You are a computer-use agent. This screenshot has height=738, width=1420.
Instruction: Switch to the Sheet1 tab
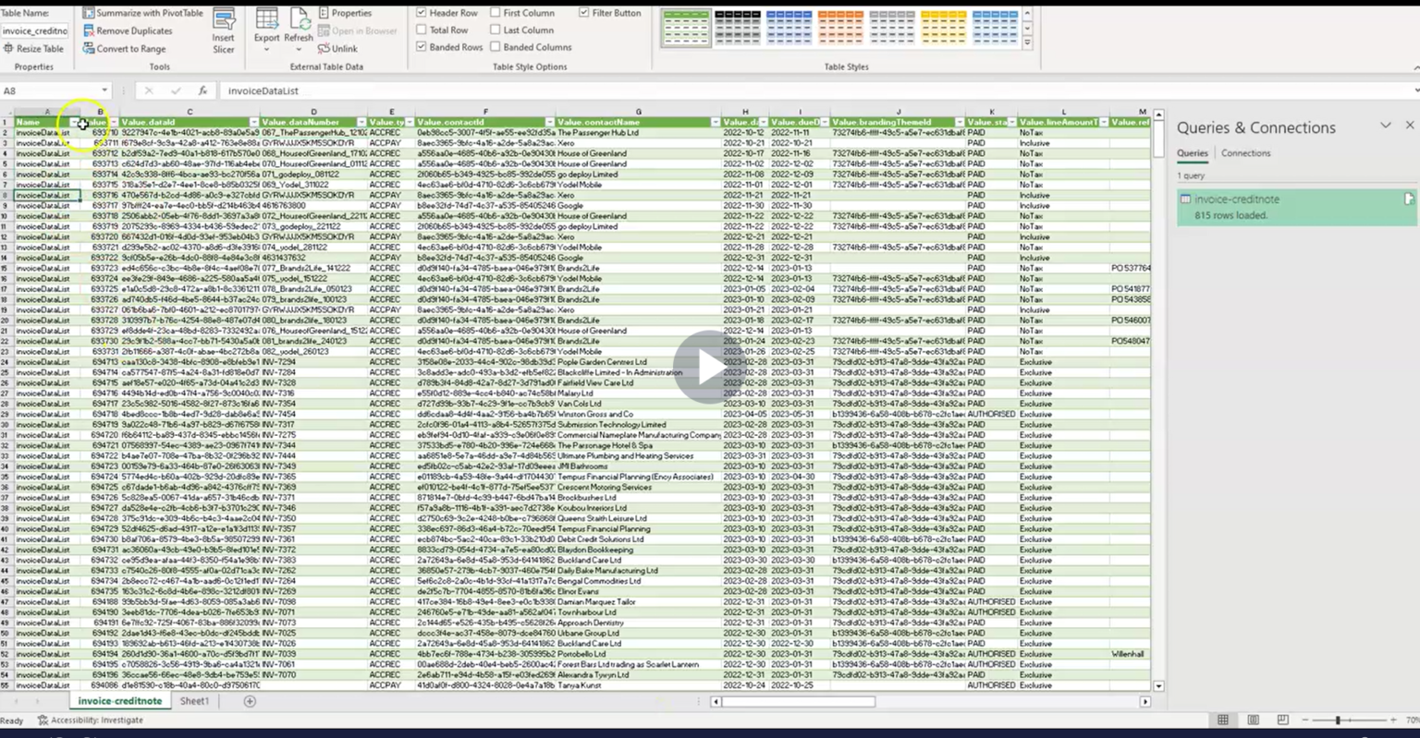[x=194, y=701]
